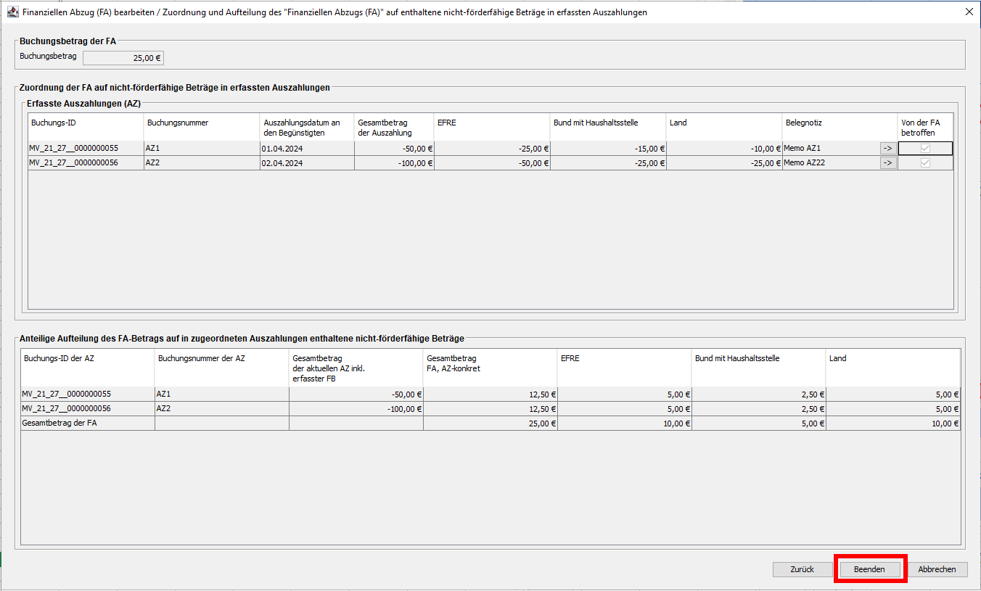981x591 pixels.
Task: Select the 'Gesamtbetrag der FA' total row
Action: click(x=87, y=423)
